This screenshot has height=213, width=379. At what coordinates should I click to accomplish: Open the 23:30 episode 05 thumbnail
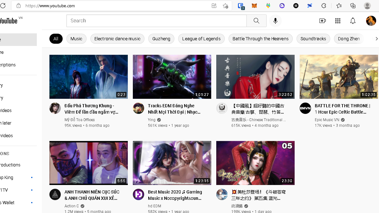pyautogui.click(x=255, y=163)
